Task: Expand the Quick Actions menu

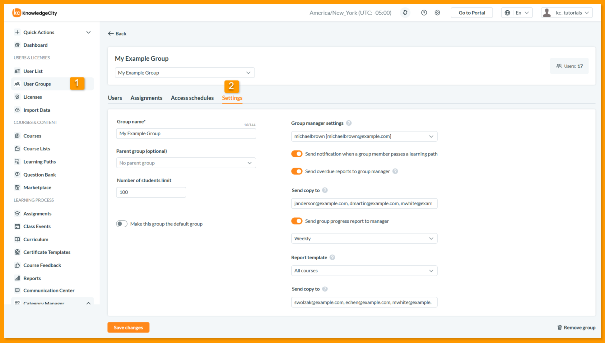Action: pyautogui.click(x=52, y=32)
